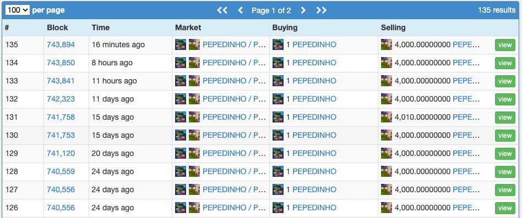Open block 743,894 link
The width and height of the screenshot is (522, 218).
click(61, 44)
